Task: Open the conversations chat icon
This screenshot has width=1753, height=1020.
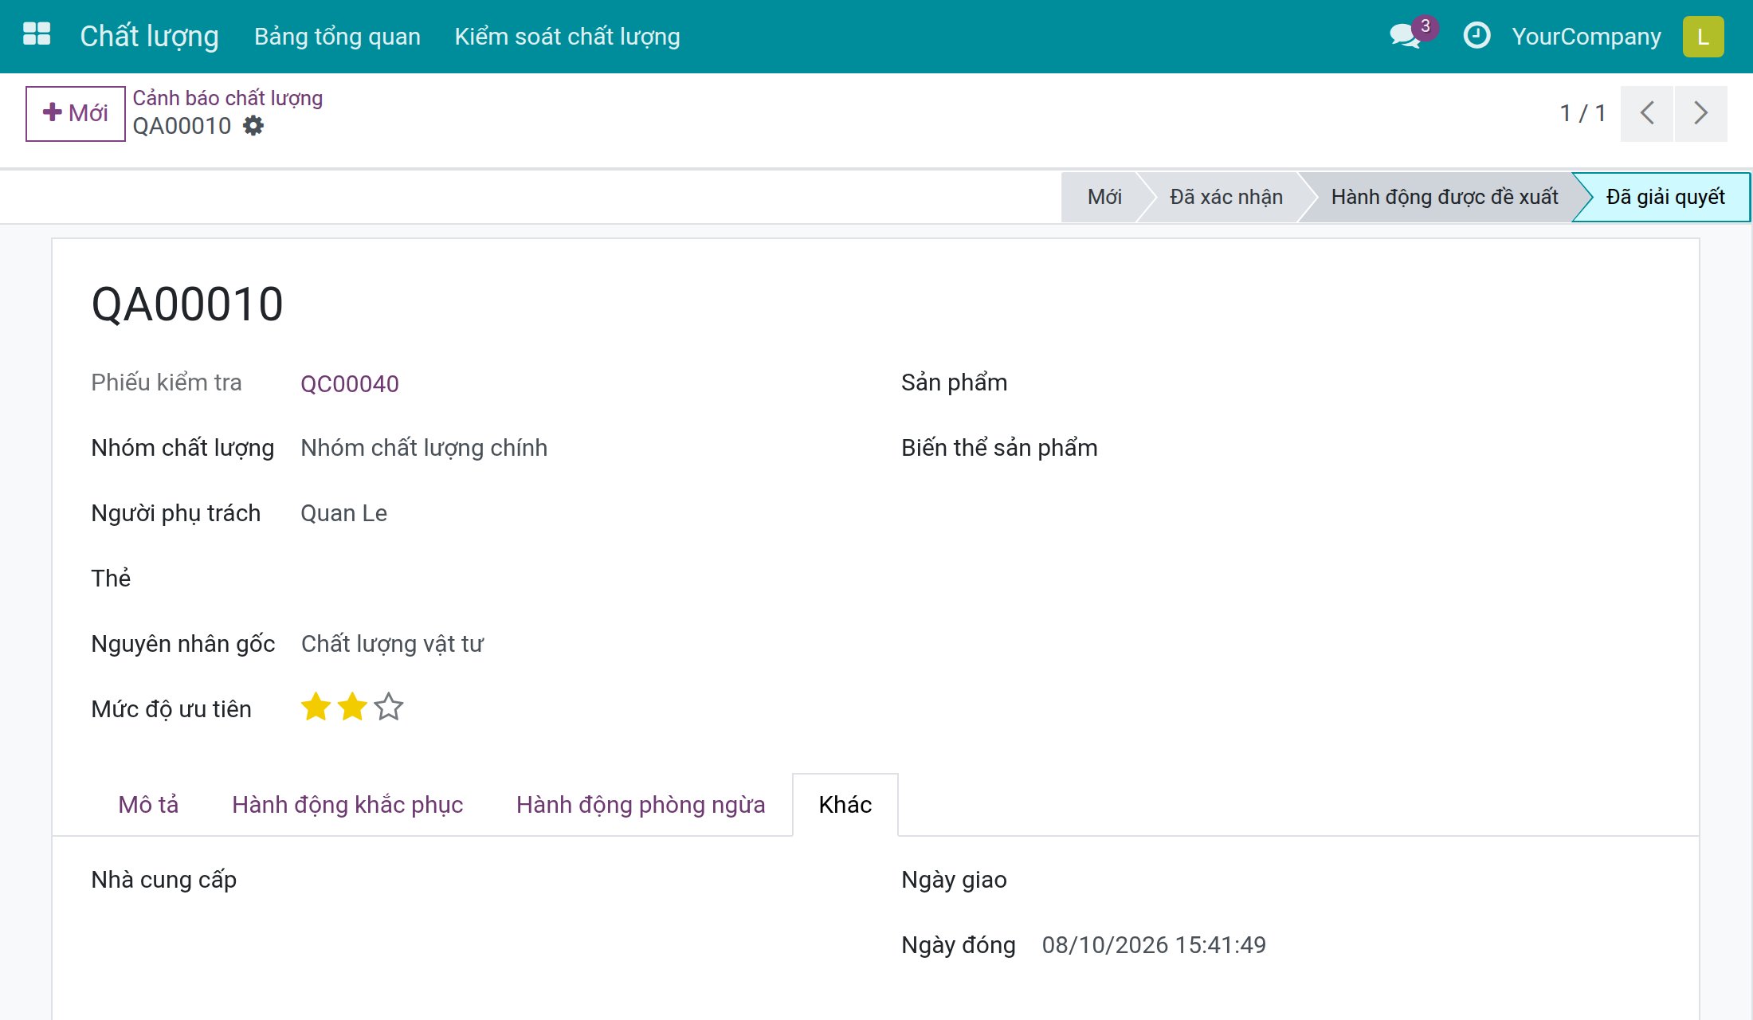Action: [1405, 36]
